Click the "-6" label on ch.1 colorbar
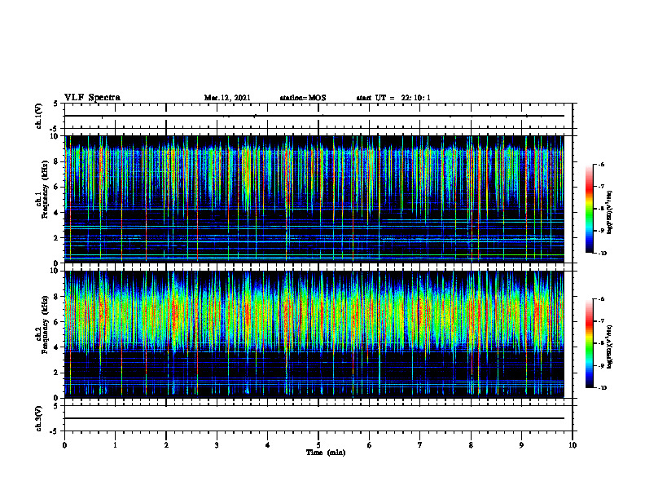Viewport: 645px width, 499px height. tap(601, 165)
